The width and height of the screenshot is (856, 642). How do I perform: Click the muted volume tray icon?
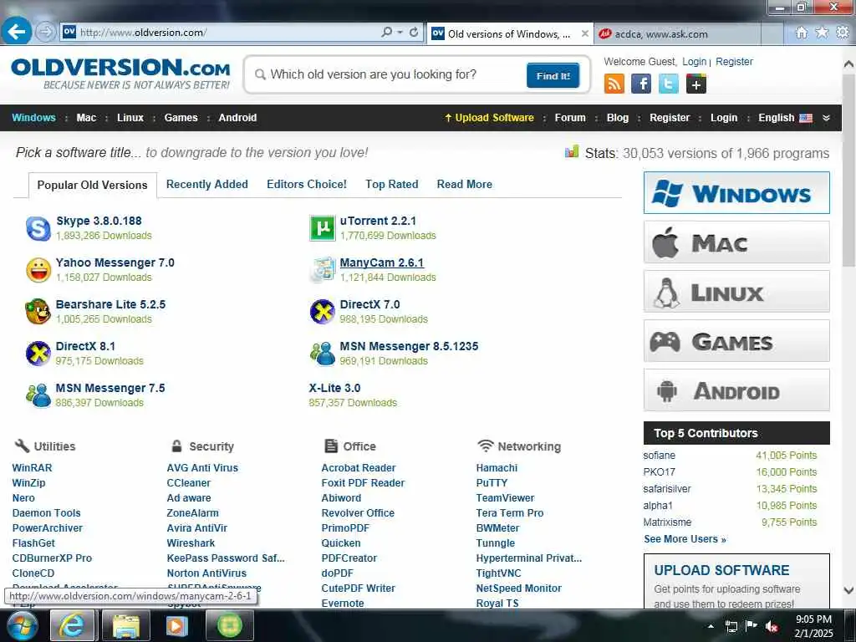772,627
